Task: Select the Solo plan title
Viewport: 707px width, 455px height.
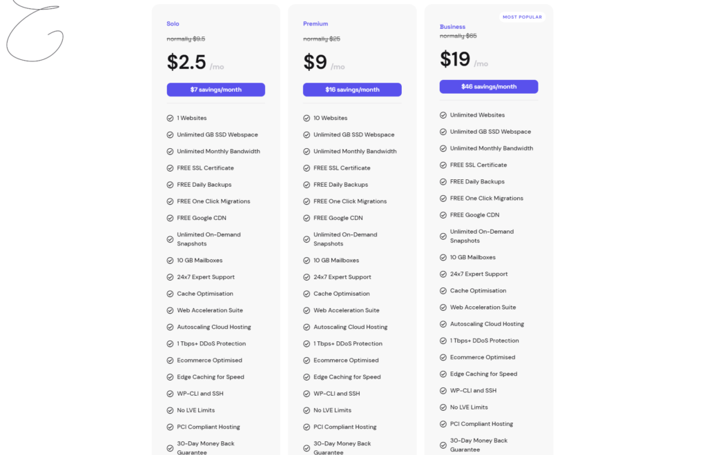Action: (173, 23)
